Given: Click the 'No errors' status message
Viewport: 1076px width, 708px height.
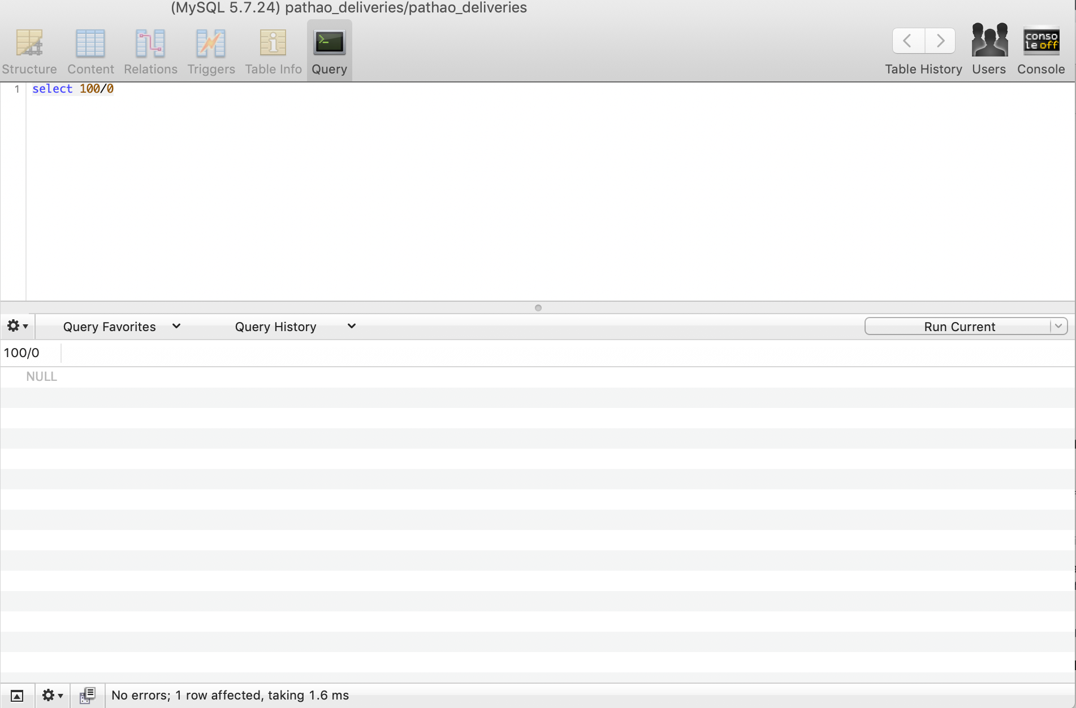Looking at the screenshot, I should (230, 696).
